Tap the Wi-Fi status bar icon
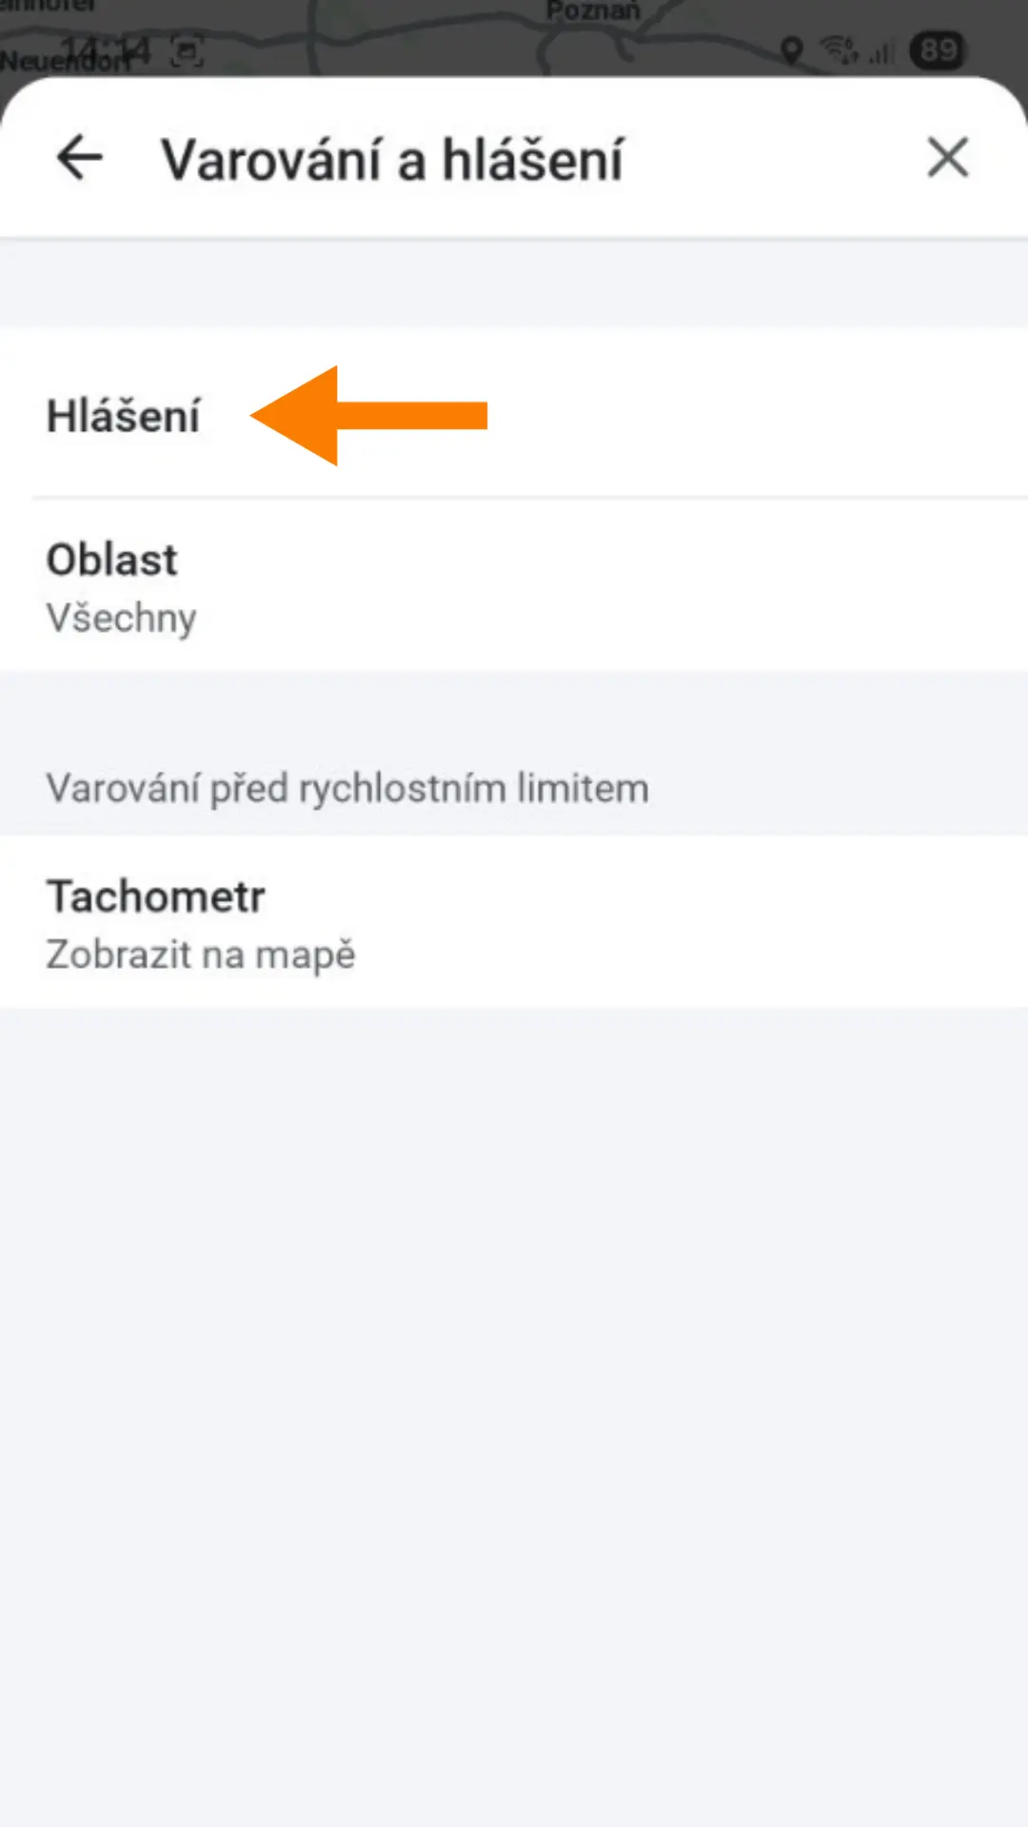The width and height of the screenshot is (1028, 1827). 840,49
